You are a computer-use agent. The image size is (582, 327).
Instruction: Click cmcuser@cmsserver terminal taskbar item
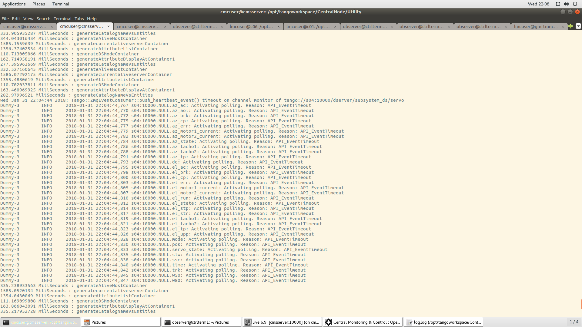41,322
